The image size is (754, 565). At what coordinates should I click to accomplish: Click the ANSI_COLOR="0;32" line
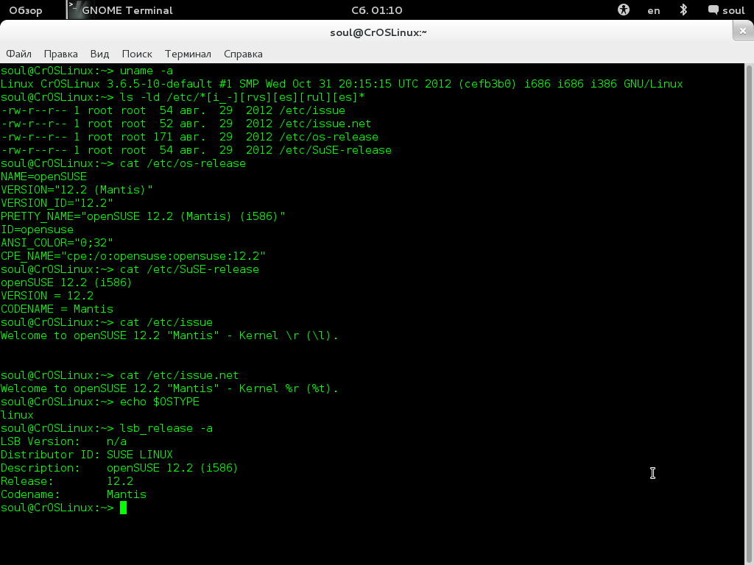click(x=57, y=243)
